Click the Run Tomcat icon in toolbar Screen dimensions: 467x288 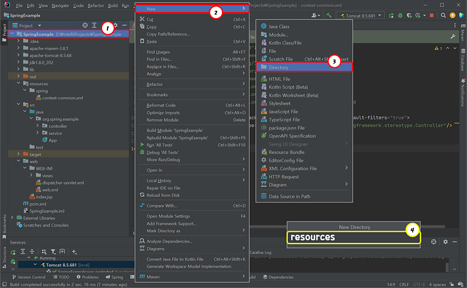[391, 16]
